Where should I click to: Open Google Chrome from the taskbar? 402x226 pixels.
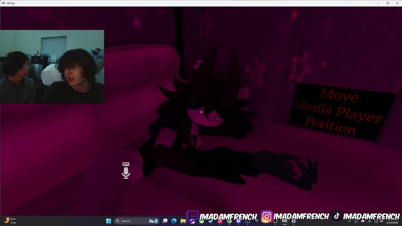click(229, 221)
